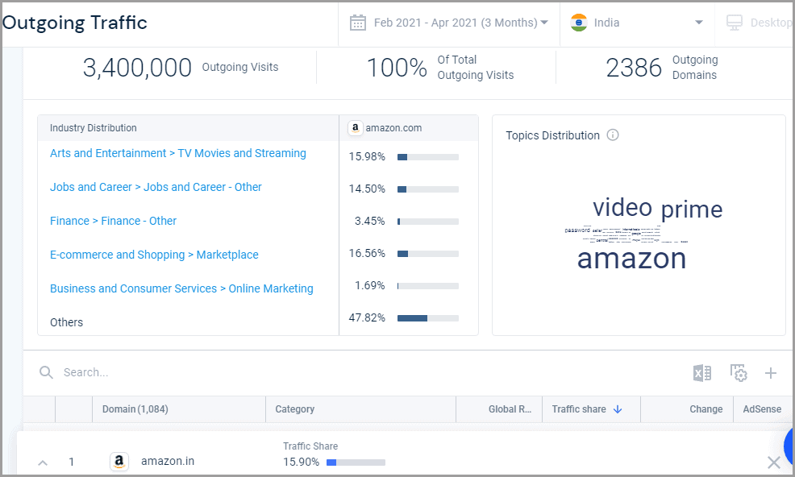Click the Desktop device icon

click(x=734, y=23)
